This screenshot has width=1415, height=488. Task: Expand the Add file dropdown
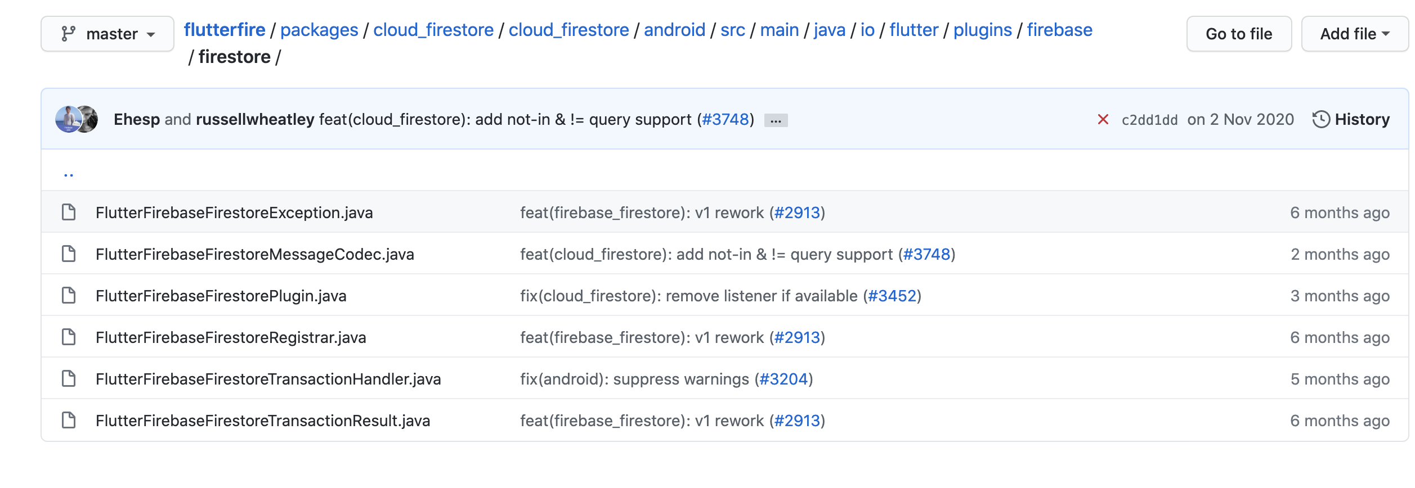1354,34
